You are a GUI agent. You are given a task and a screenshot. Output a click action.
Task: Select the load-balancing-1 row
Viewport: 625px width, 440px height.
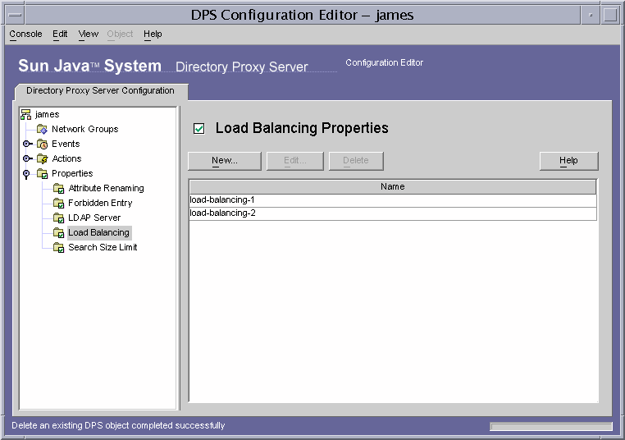click(x=393, y=199)
